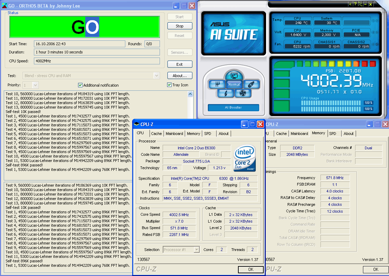Open the Test type dropdown in ORTHOS

(x=156, y=76)
